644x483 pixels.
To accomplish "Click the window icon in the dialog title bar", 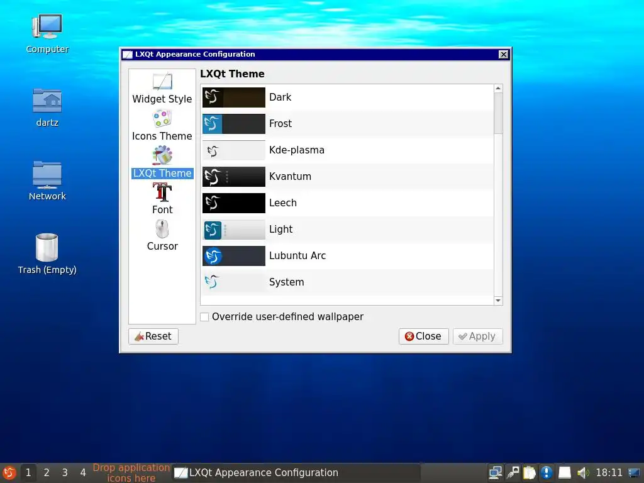I will point(128,54).
